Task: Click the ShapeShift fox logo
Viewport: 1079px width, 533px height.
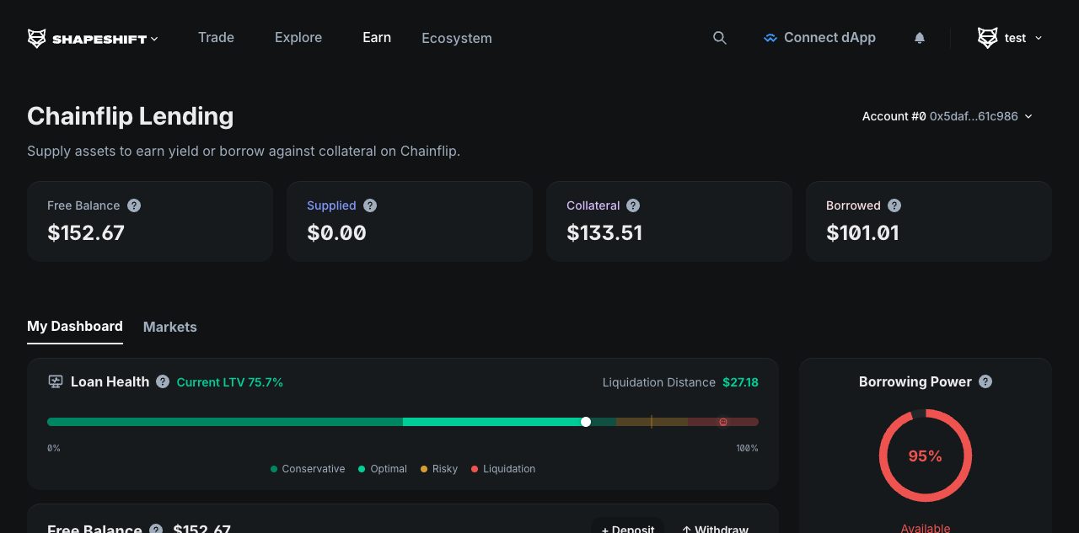Action: pos(35,37)
